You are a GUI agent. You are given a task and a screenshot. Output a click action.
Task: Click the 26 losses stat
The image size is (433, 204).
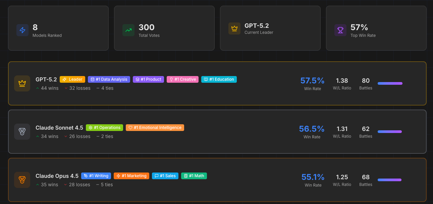click(x=77, y=136)
